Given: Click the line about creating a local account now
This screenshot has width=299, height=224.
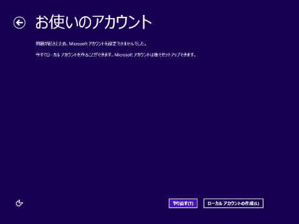Looking at the screenshot, I should pos(116,55).
